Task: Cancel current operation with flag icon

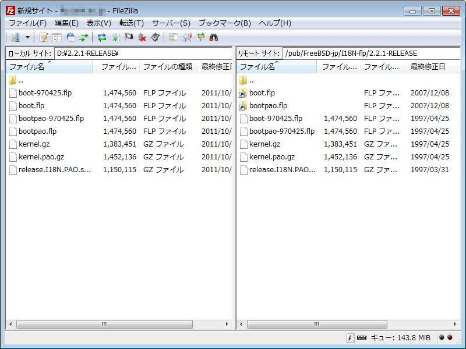Action: tap(129, 37)
